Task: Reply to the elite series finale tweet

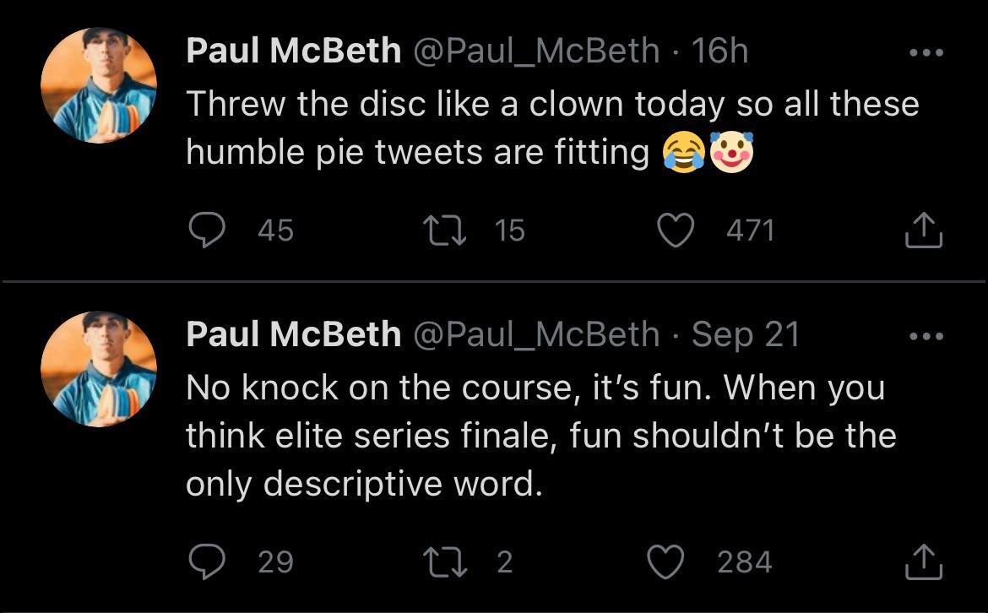Action: point(206,562)
